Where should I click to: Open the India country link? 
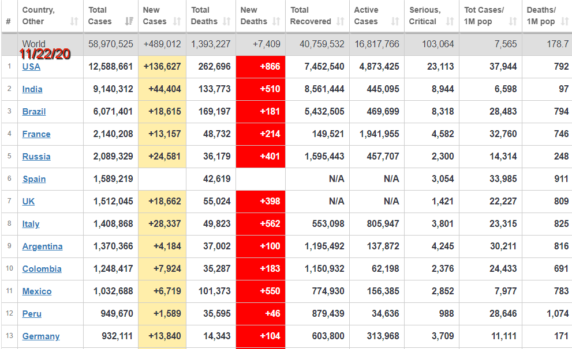click(32, 89)
